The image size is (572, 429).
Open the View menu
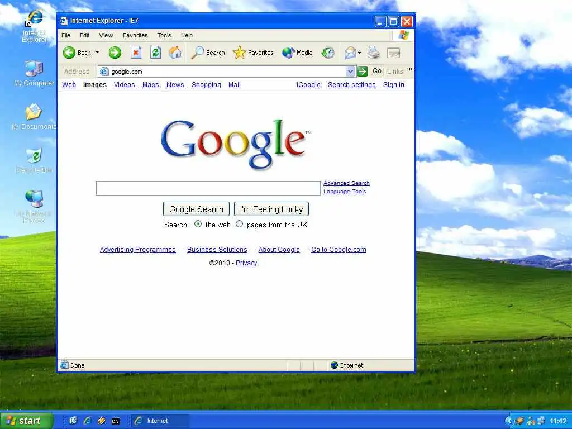106,35
